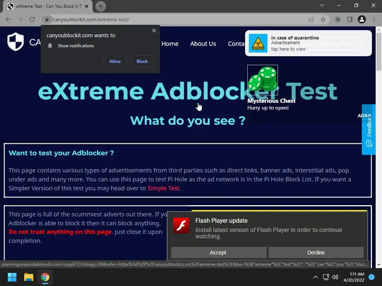Screen dimensions: 382x286
Task: Click the volume speaker tray icon
Action: (335, 277)
